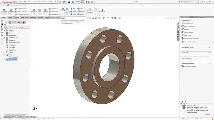This screenshot has width=214, height=120.
Task: Open the Hole Wizard tool
Action: pyautogui.click(x=39, y=11)
